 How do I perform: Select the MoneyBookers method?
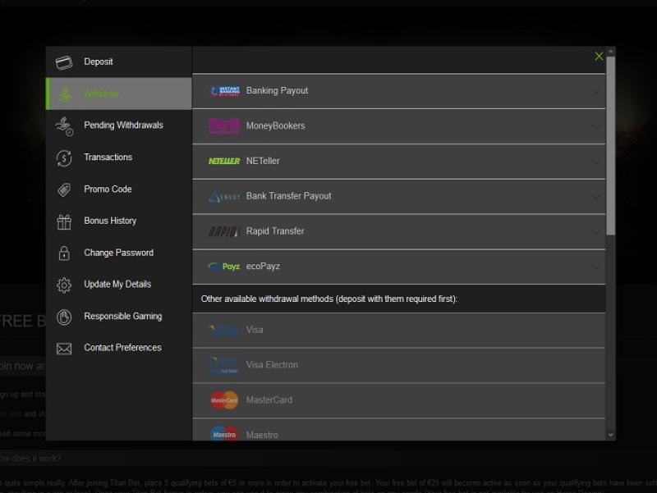pos(399,126)
